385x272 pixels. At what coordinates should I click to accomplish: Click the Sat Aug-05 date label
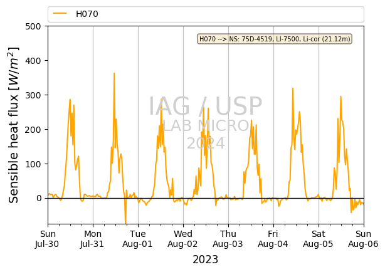coord(318,239)
